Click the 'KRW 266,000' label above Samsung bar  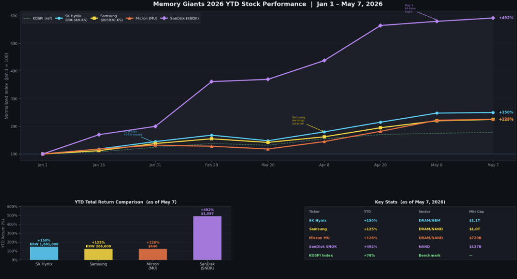tap(98, 246)
